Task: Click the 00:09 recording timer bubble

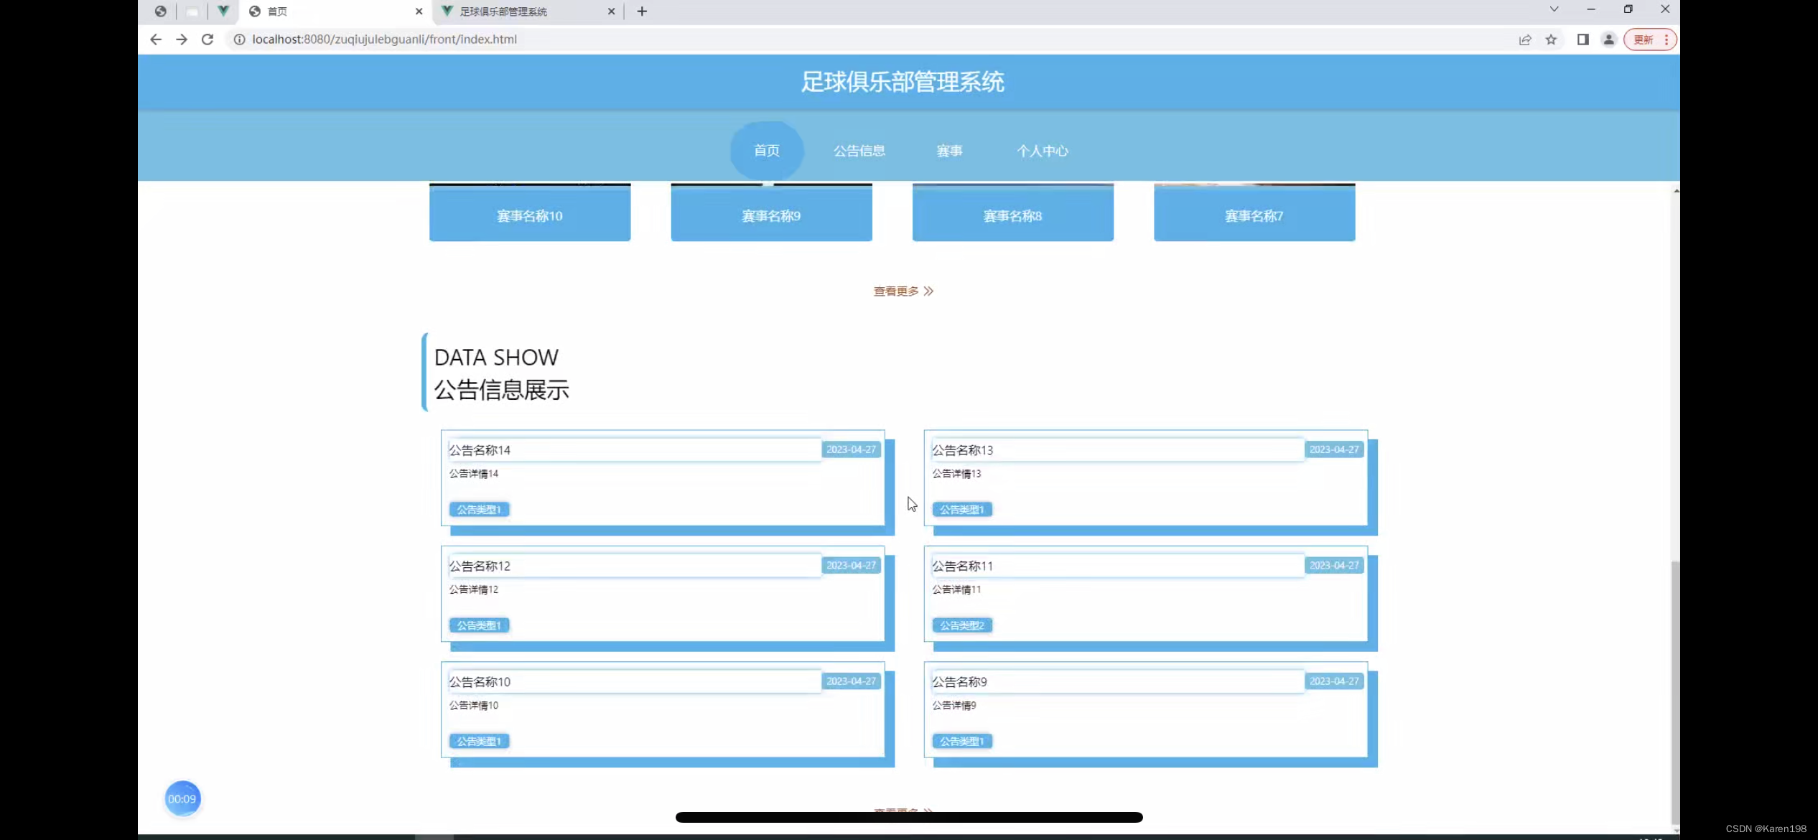Action: coord(182,798)
